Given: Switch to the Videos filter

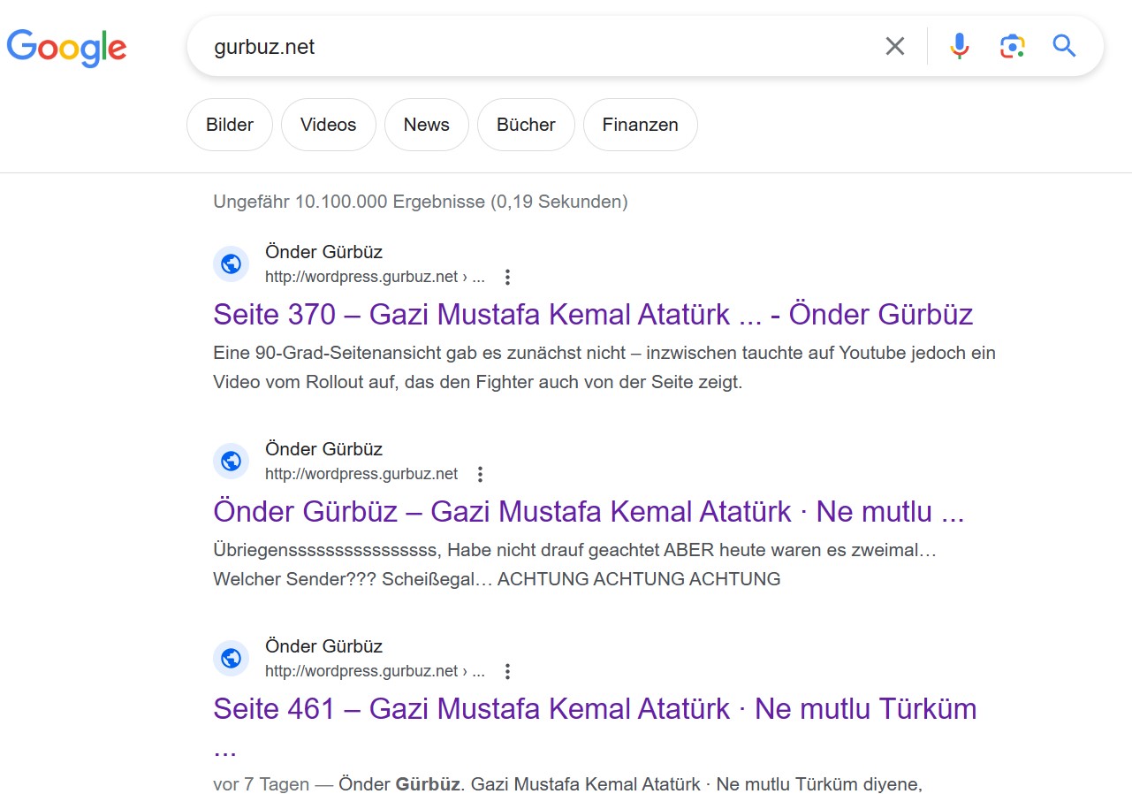Looking at the screenshot, I should 329,125.
